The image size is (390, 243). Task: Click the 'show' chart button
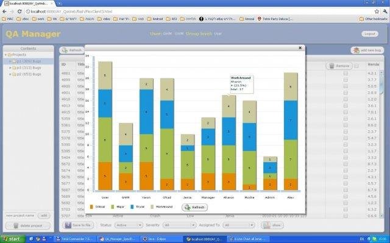point(272,225)
